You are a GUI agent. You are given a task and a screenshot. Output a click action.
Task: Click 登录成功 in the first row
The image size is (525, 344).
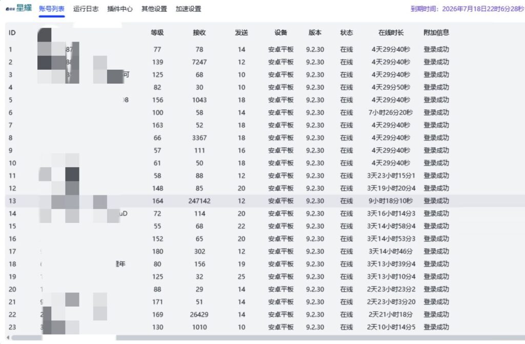(x=436, y=50)
